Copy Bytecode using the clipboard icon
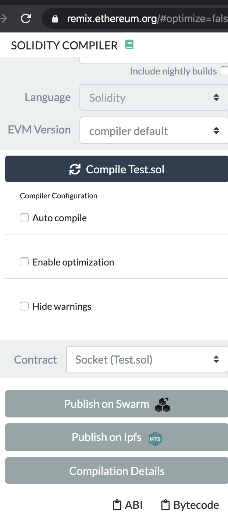Viewport: 228px width, 531px height. click(x=165, y=505)
